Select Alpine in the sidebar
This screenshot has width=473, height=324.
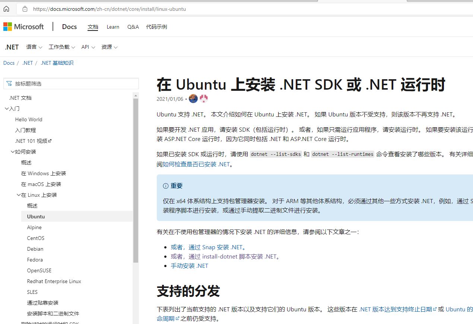(x=34, y=227)
